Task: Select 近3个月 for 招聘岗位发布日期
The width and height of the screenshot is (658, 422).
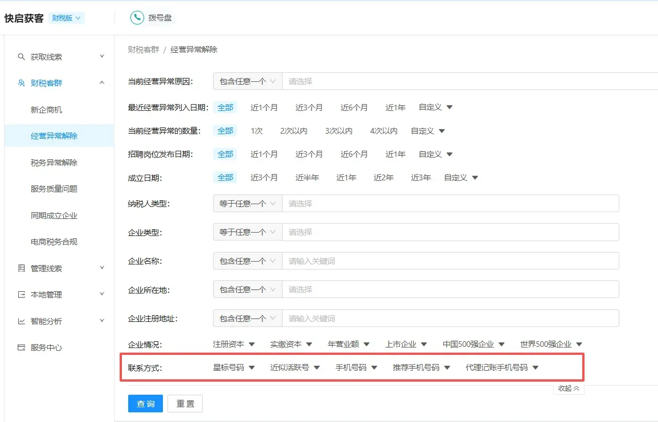Action: click(309, 154)
